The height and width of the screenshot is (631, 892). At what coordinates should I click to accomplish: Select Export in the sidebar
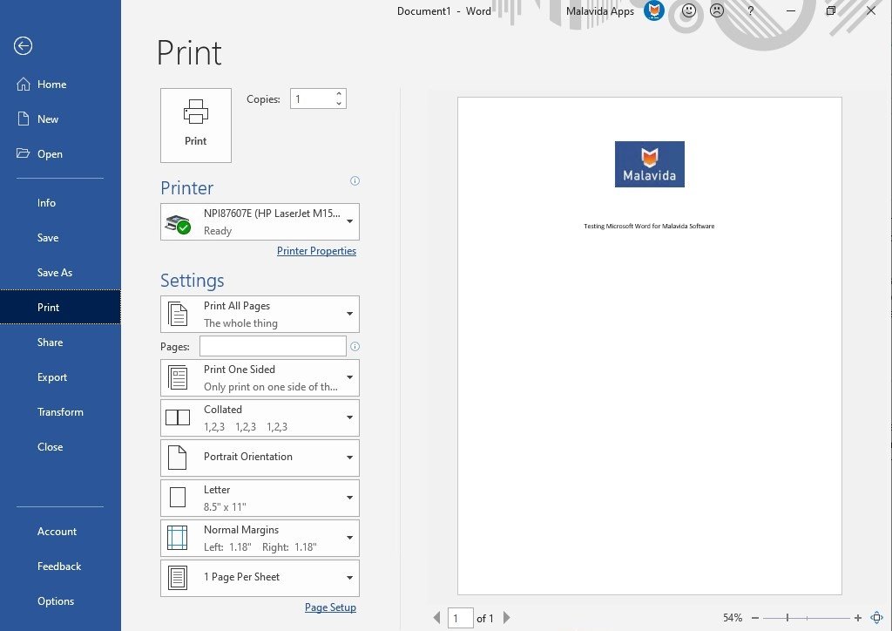point(60,377)
